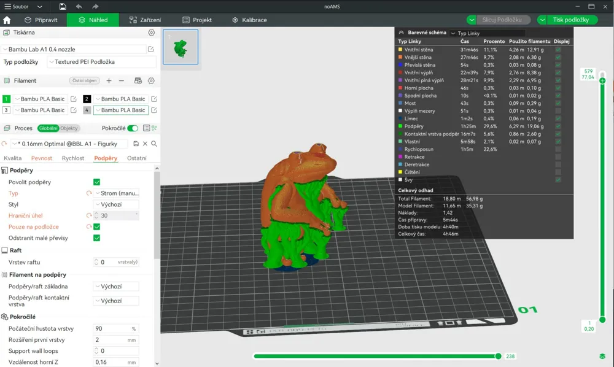Viewport: 614px width, 367px height.
Task: Open the Rychlost settings tab
Action: [x=73, y=158]
